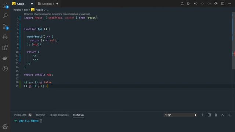Viewport: 235px width, 132px height.
Task: Open the Source Control view
Action: point(5,26)
